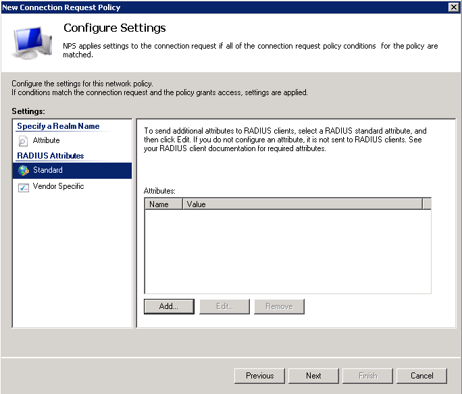Click the Value column header

click(x=303, y=204)
